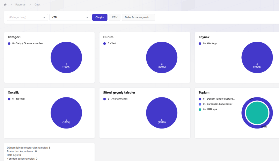Screen dimensions: 279x161
Task: Toggle Satış / Ödeme sorunları legend item
Action: click(x=25, y=43)
